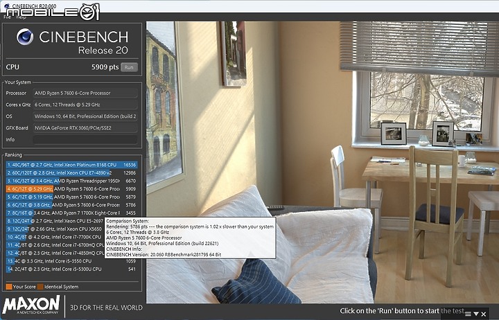Click the tooltip line 'Rendering: 5786 pts'
Viewport: 499px width, 320px height.
(190, 226)
